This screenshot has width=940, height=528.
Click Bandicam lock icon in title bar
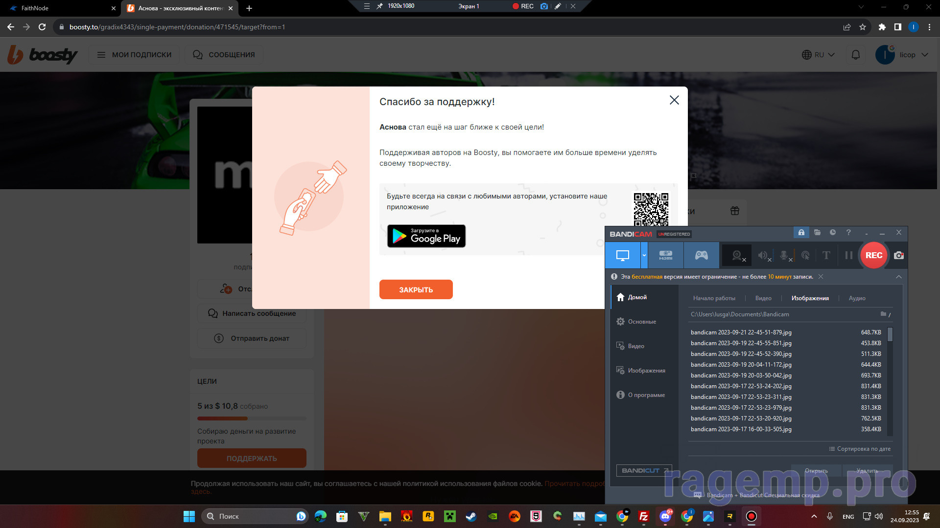pos(801,233)
